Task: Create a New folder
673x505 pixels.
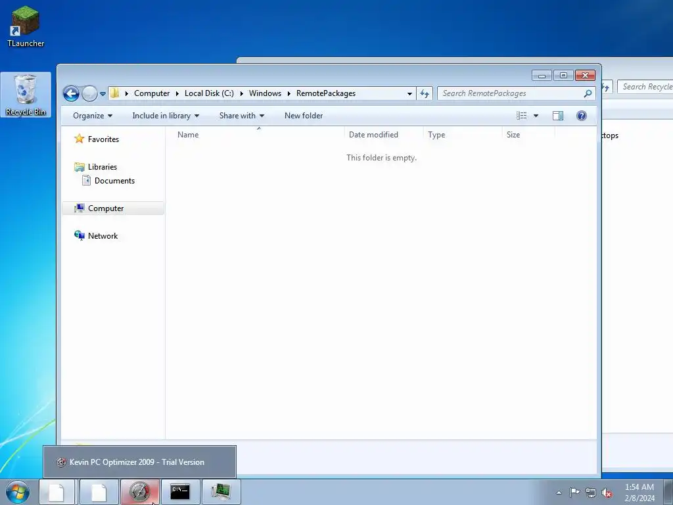Action: coord(304,116)
